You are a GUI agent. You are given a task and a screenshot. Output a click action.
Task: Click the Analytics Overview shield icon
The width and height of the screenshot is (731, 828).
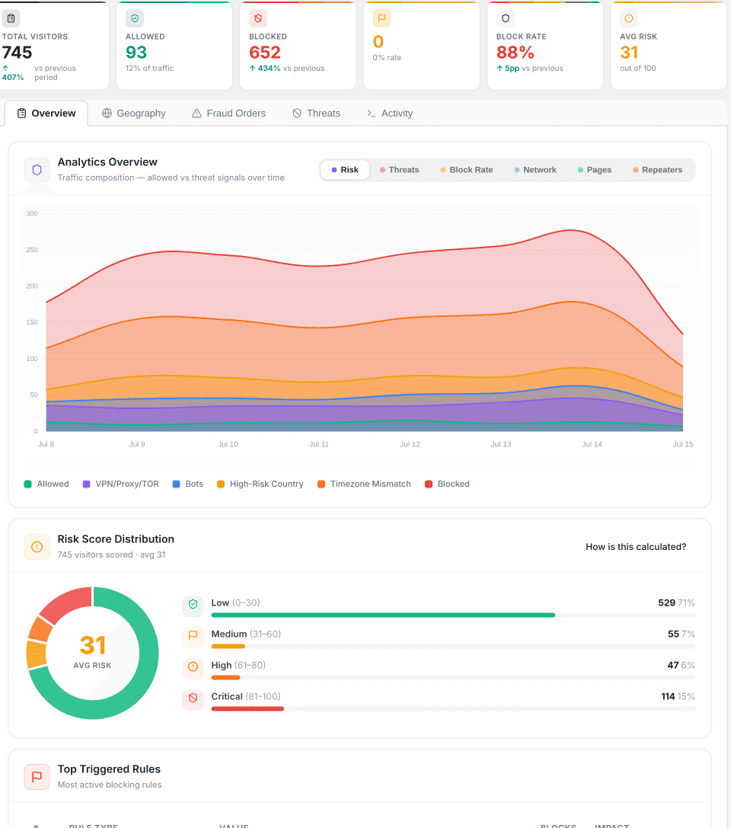click(x=37, y=170)
